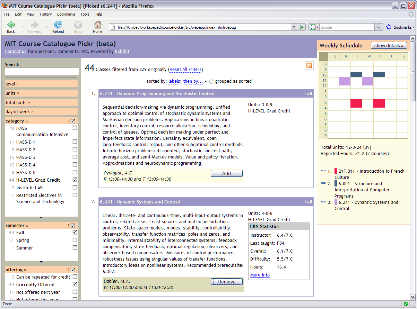The height and width of the screenshot is (309, 417).
Task: Click the green Go arrow beside the address bar
Action: point(302,27)
